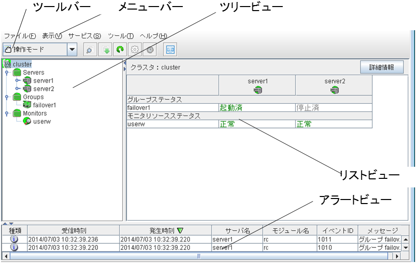
Task: Open the 操作モード dropdown
Action: click(71, 49)
